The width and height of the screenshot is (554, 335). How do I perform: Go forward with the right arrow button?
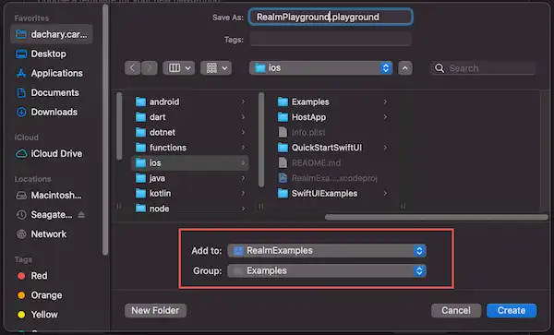pos(150,67)
